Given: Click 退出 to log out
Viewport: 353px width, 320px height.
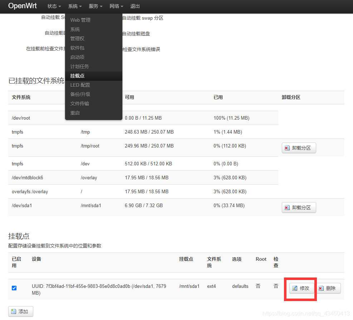Looking at the screenshot, I should coord(135,6).
